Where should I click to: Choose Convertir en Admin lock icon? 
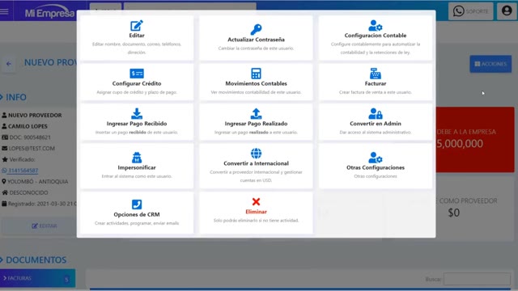coord(376,113)
